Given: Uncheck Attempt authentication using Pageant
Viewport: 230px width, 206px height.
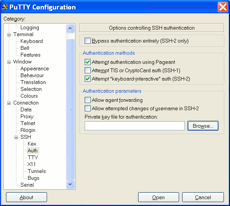Looking at the screenshot, I should click(88, 62).
